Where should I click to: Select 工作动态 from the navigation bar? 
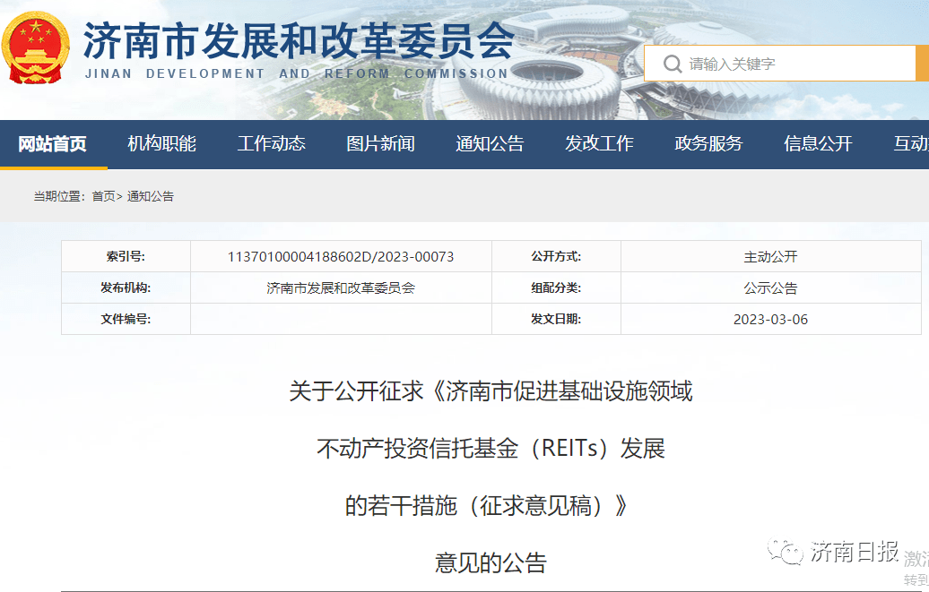pyautogui.click(x=271, y=143)
